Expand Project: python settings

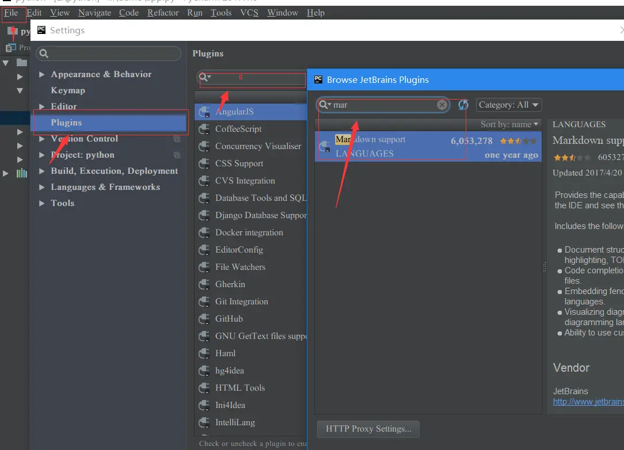(42, 155)
